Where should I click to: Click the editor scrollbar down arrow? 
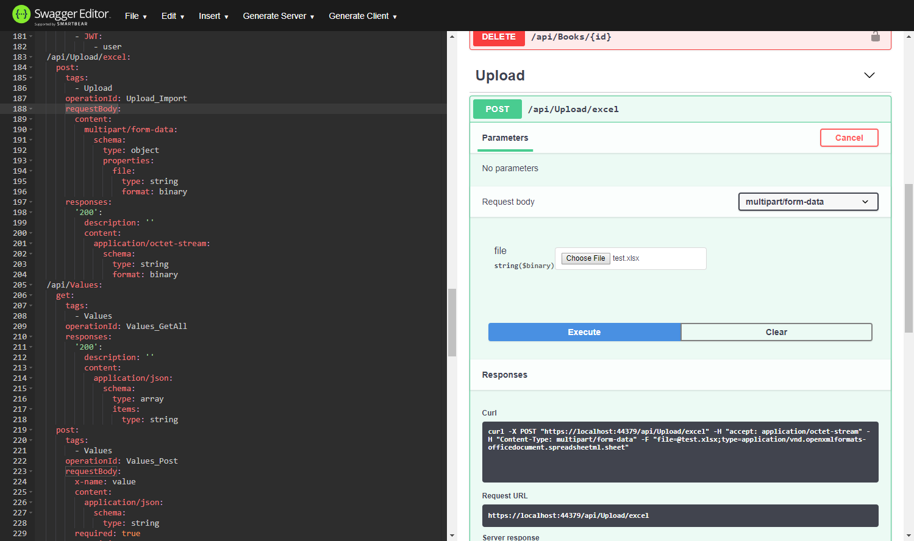point(452,536)
